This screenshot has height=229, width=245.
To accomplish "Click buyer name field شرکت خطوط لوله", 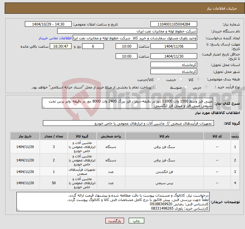I will (x=127, y=31).
